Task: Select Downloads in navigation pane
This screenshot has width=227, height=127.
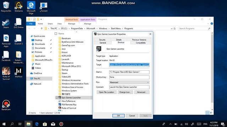Action: coord(40,44)
